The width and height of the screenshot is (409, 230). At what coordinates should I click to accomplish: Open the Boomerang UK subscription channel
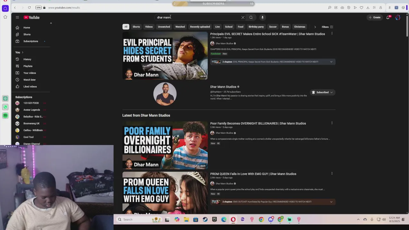[31, 123]
